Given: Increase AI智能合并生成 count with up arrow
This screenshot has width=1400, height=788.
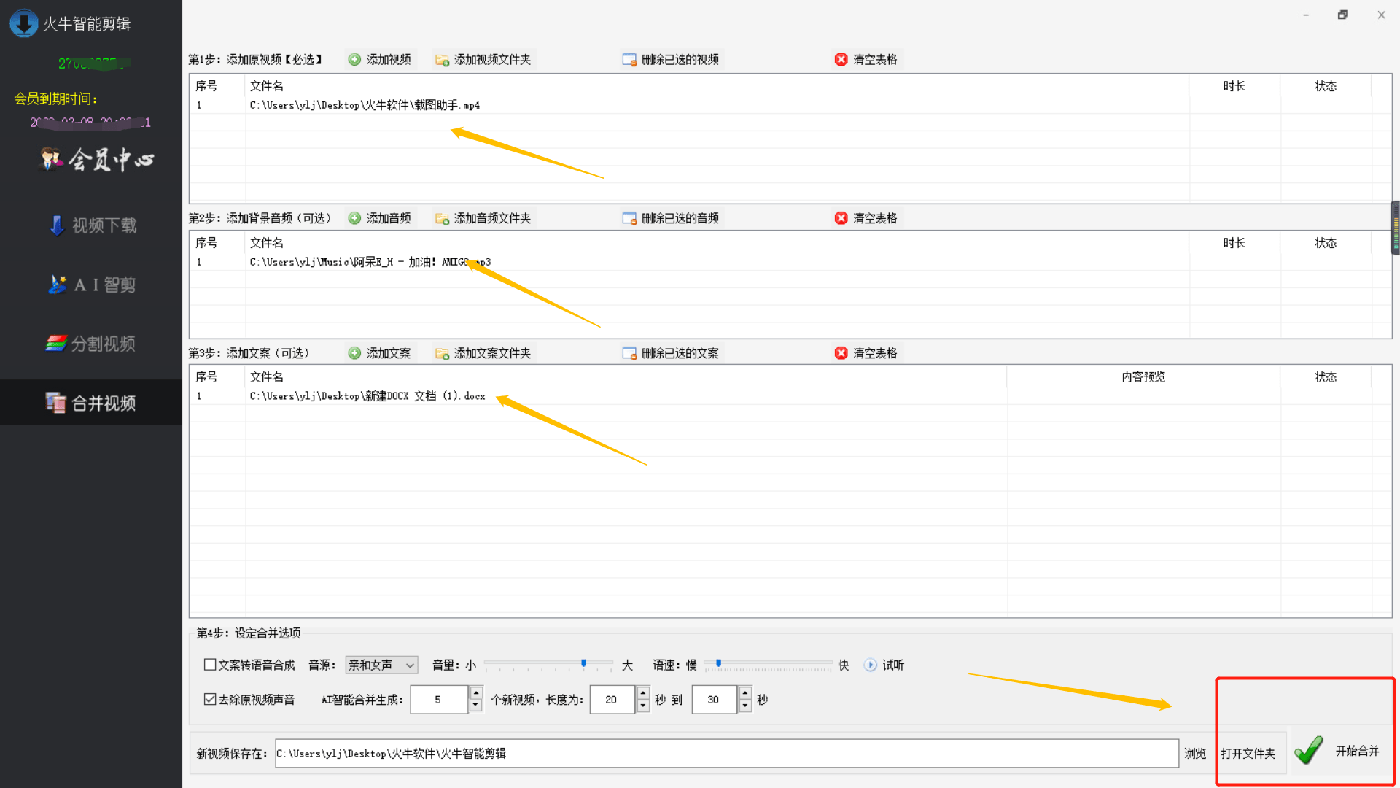Looking at the screenshot, I should 476,693.
